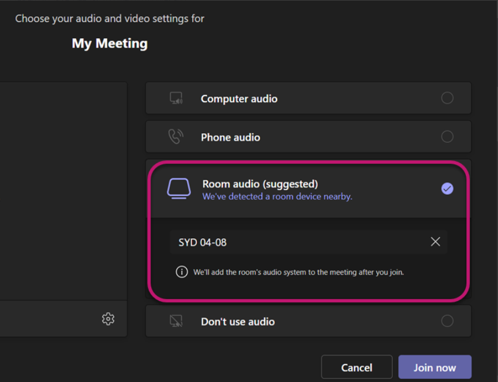Click the Room audio device icon

pos(179,188)
